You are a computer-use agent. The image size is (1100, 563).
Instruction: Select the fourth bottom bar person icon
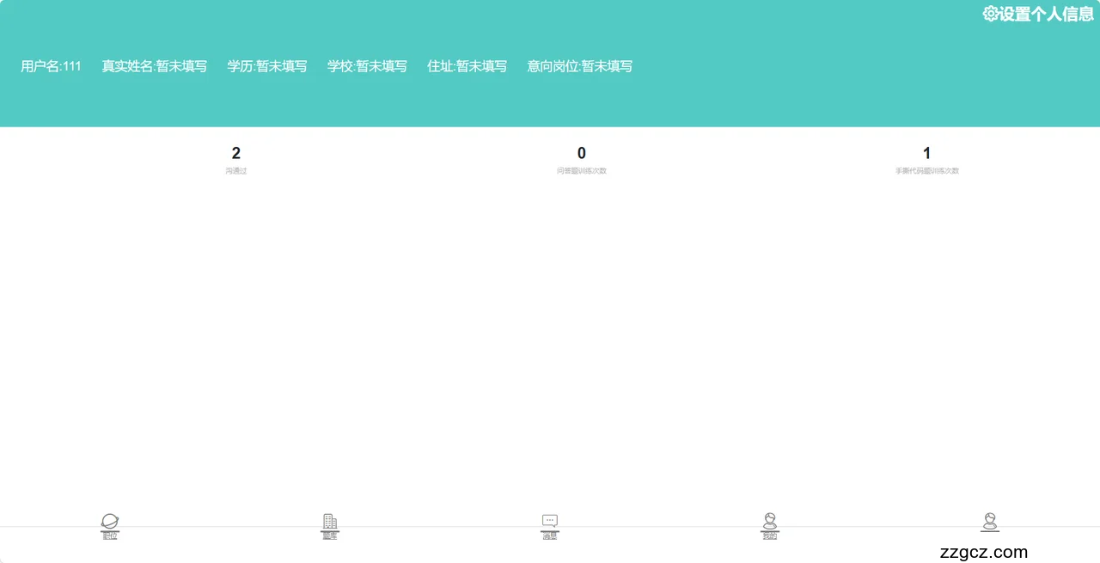click(770, 521)
